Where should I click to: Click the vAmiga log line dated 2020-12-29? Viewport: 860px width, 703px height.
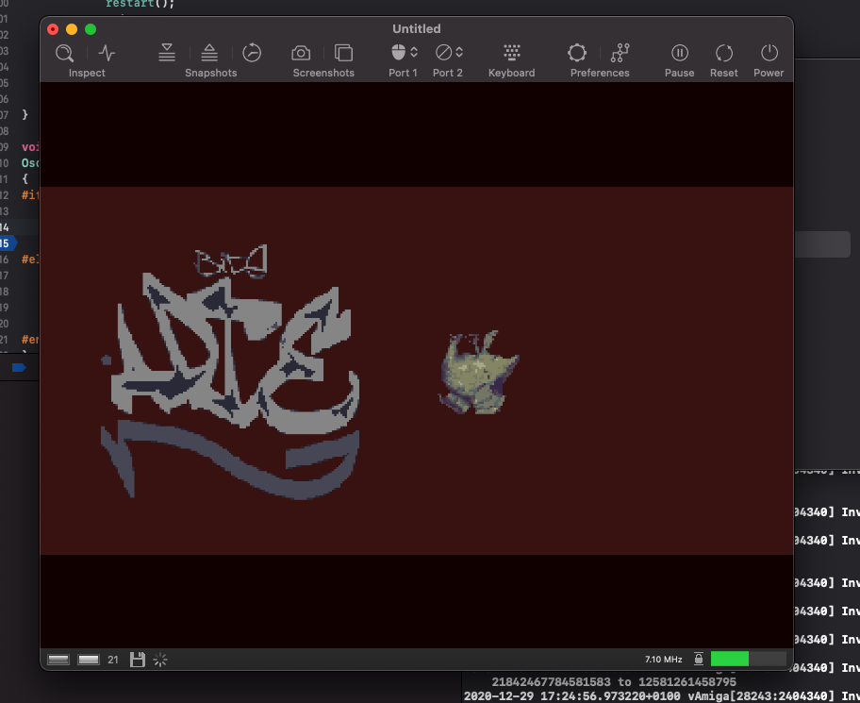661,696
